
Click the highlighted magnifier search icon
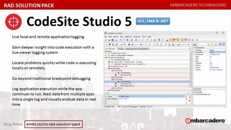point(170,40)
